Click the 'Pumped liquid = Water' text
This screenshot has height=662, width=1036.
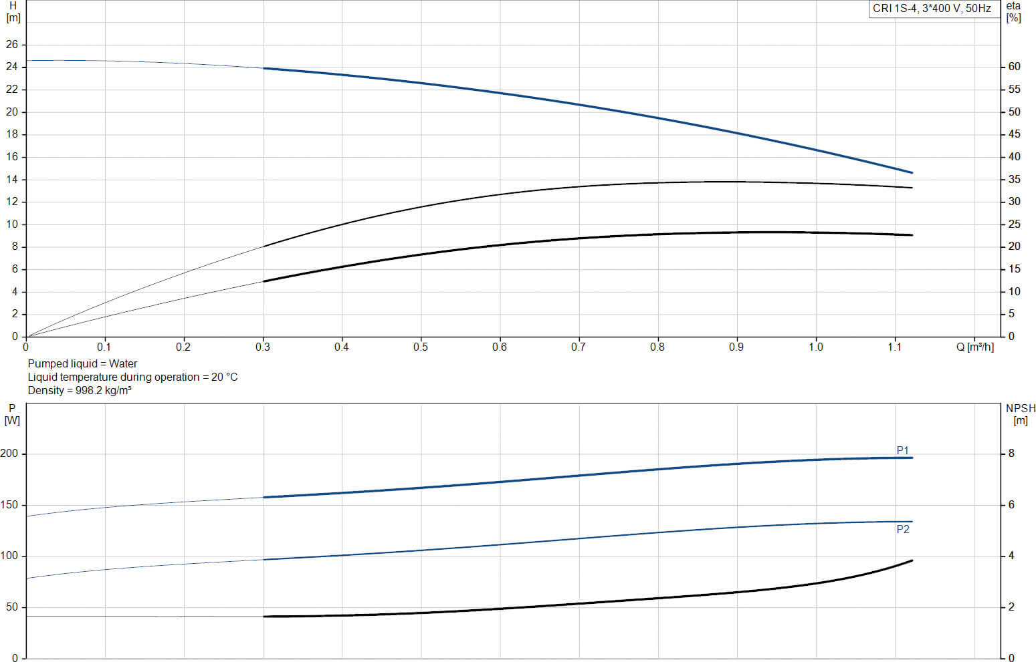[82, 363]
